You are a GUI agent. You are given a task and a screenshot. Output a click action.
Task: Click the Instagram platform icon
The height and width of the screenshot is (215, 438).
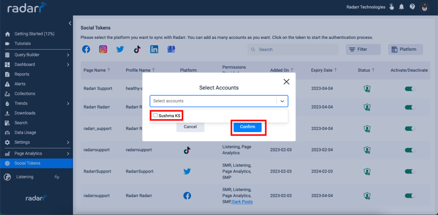pos(103,50)
